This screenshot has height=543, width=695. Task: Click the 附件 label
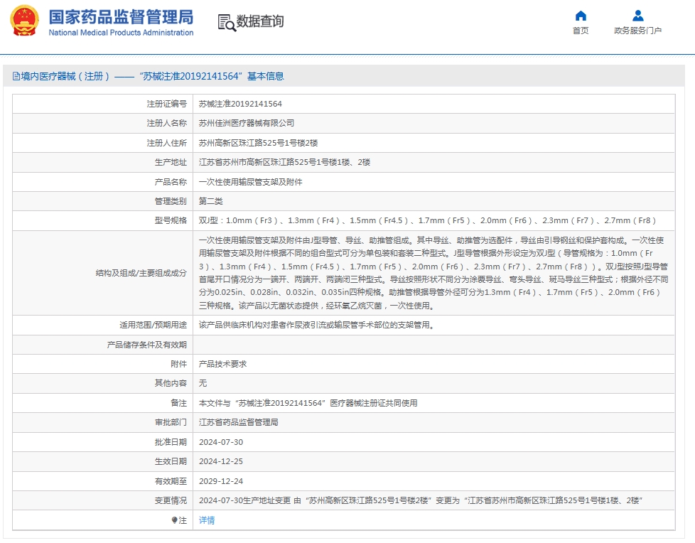click(178, 364)
